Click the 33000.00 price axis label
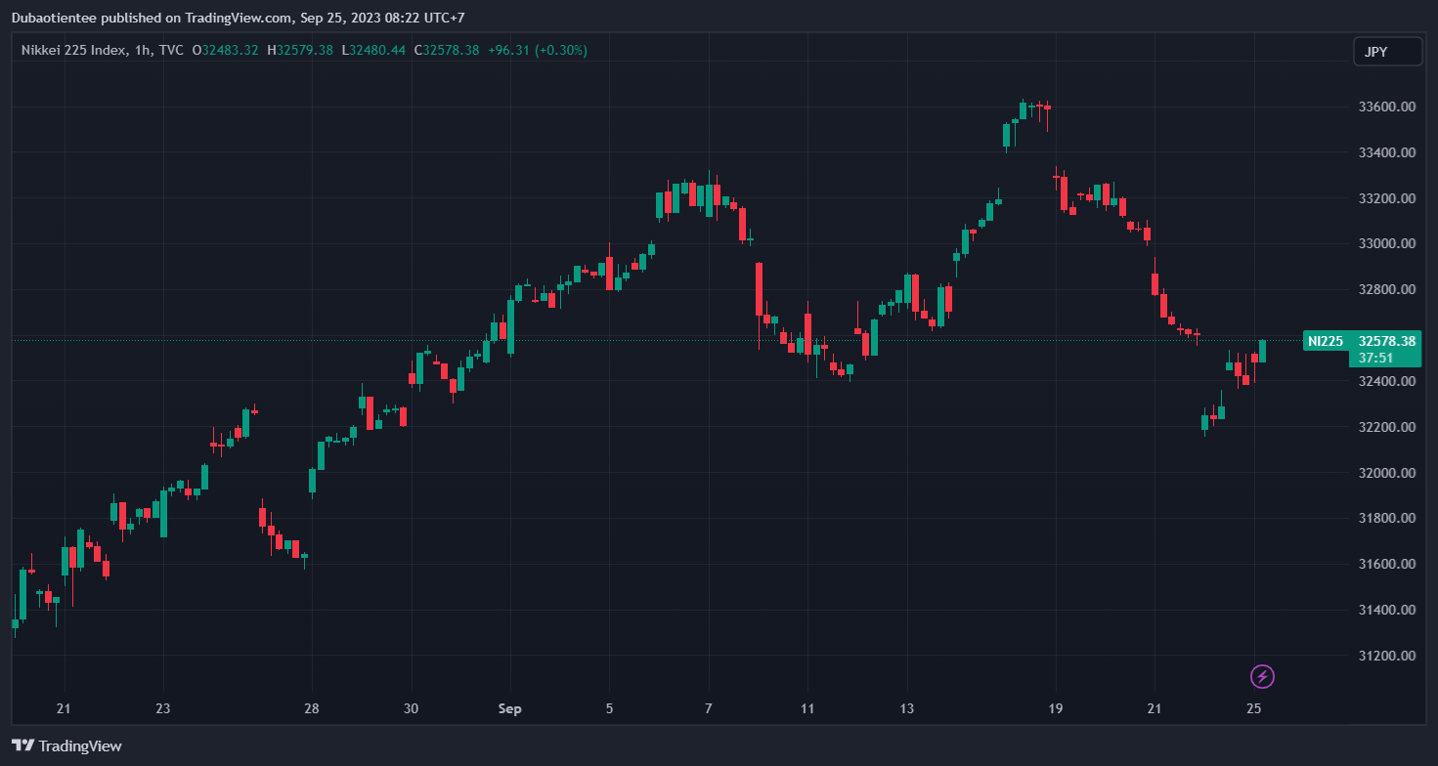 coord(1386,244)
